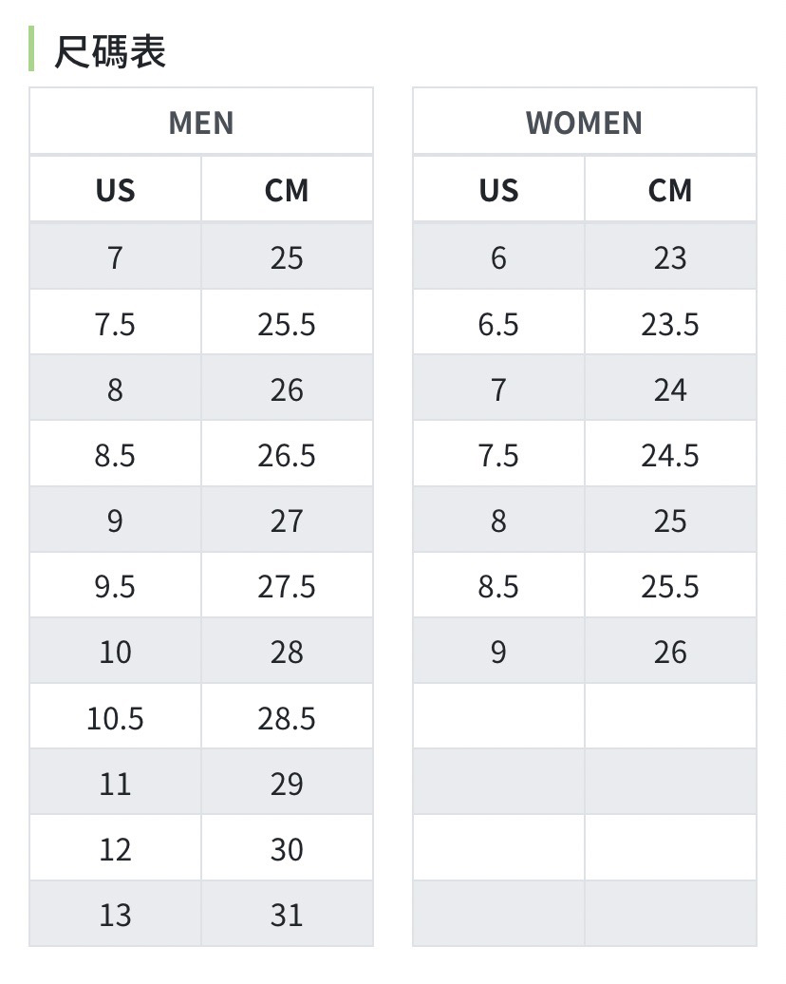The height and width of the screenshot is (984, 786).
Task: Select the MEN table header
Action: 200,123
